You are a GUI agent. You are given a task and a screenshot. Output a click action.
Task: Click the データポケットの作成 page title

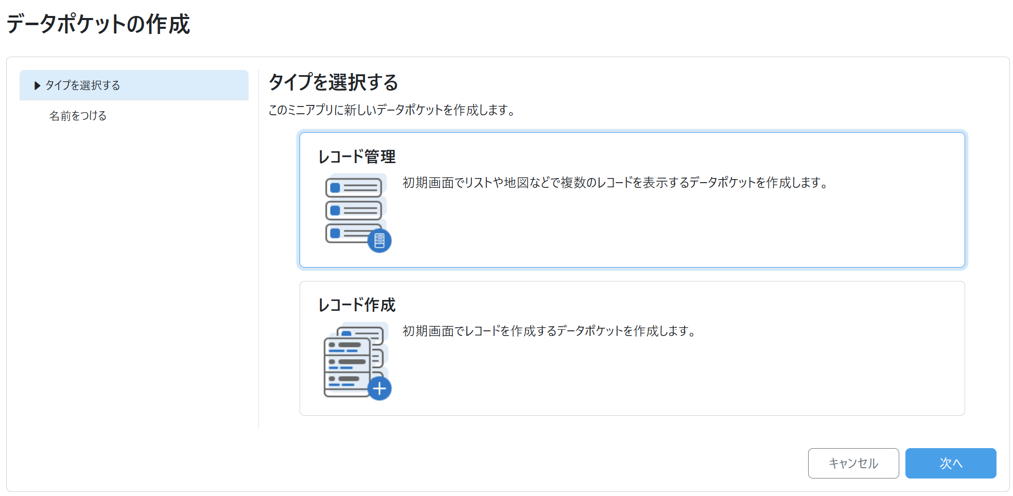98,24
